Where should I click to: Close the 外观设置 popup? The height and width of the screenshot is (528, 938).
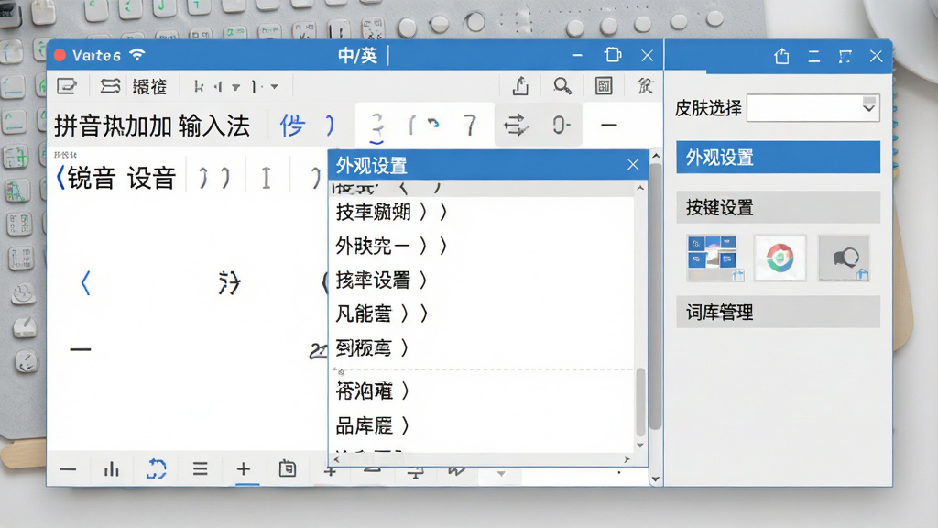(x=633, y=165)
